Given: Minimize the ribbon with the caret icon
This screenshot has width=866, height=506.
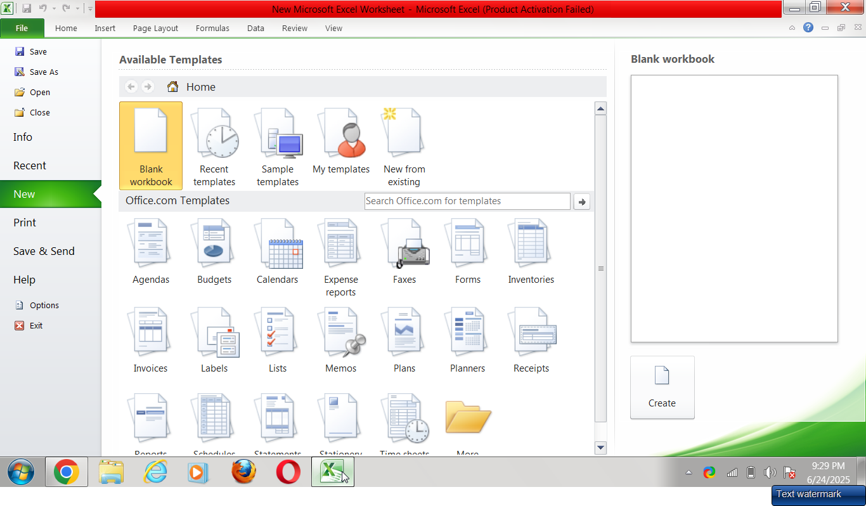Looking at the screenshot, I should [792, 28].
